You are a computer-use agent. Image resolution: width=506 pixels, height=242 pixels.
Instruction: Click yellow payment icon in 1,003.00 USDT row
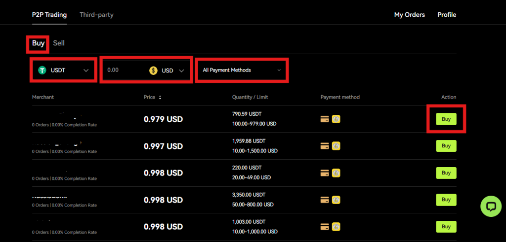pyautogui.click(x=336, y=227)
